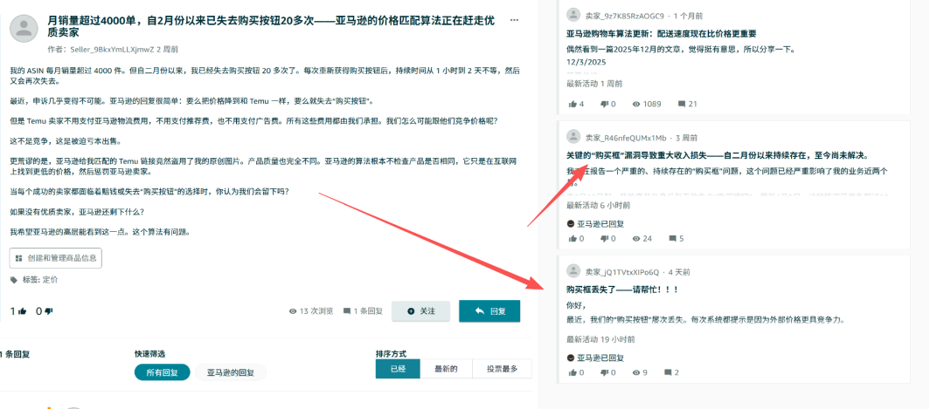Image resolution: width=944 pixels, height=409 pixels.
Task: Click the 24 views eye icon
Action: (636, 238)
